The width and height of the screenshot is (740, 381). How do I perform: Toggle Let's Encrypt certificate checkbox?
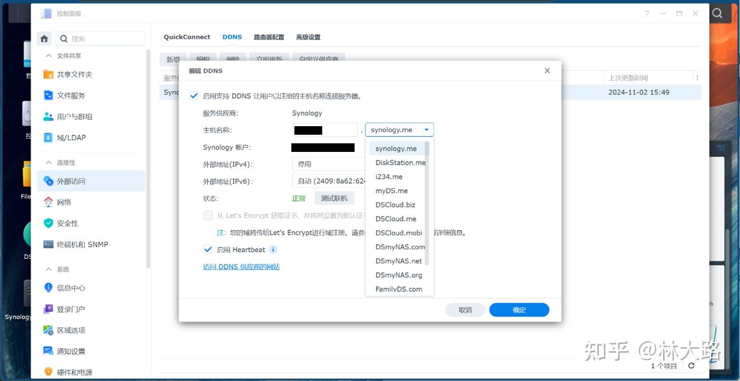click(x=208, y=215)
